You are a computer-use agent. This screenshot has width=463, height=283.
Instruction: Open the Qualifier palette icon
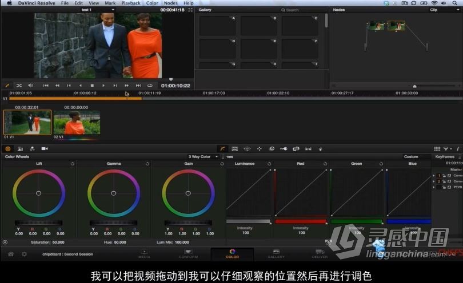tap(235, 149)
